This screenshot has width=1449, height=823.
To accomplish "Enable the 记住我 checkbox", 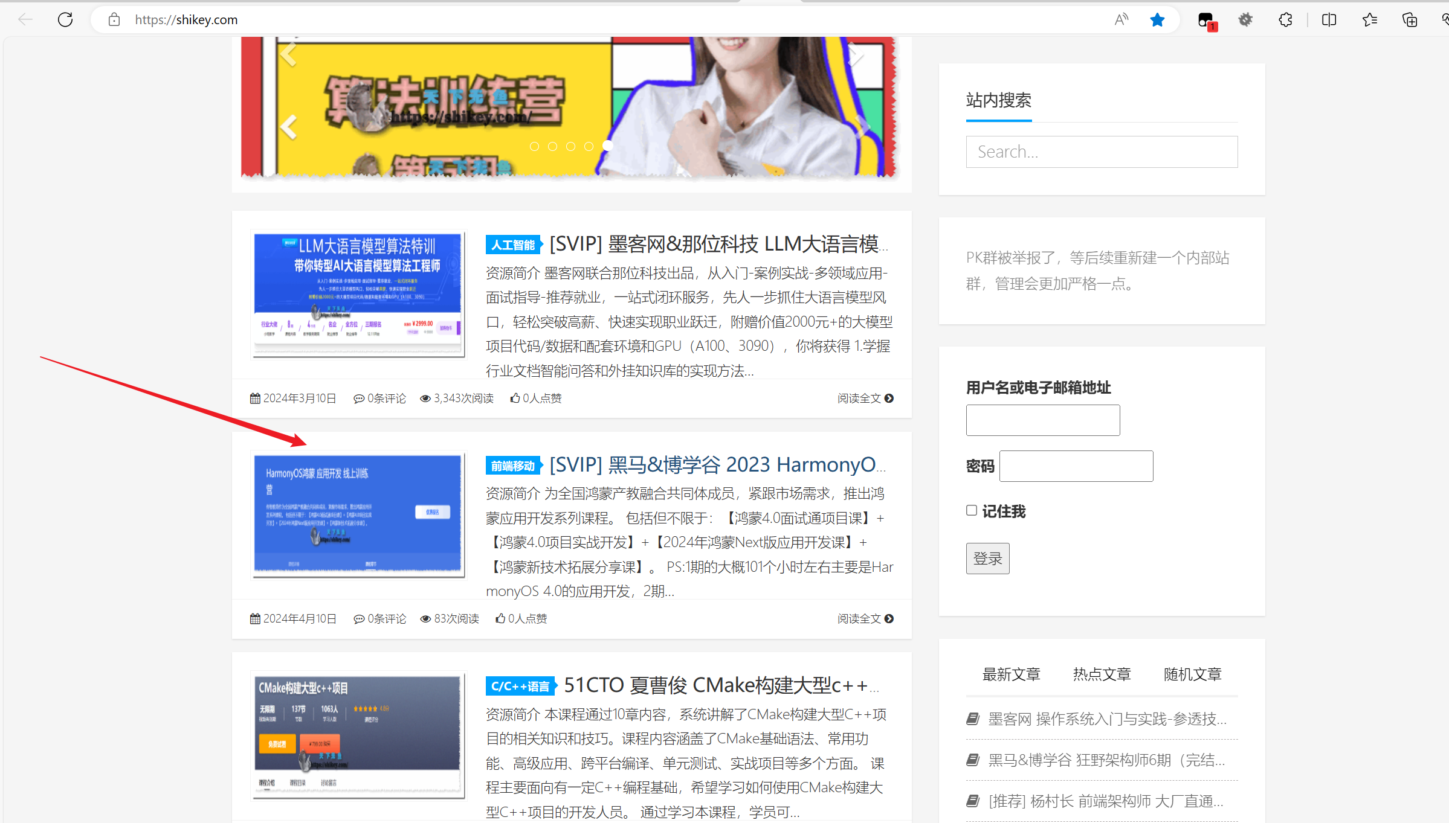I will coord(971,510).
